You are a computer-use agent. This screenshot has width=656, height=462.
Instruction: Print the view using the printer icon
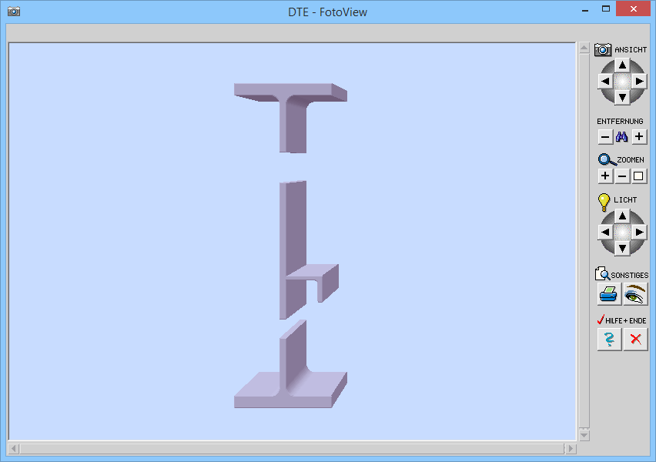click(x=609, y=294)
